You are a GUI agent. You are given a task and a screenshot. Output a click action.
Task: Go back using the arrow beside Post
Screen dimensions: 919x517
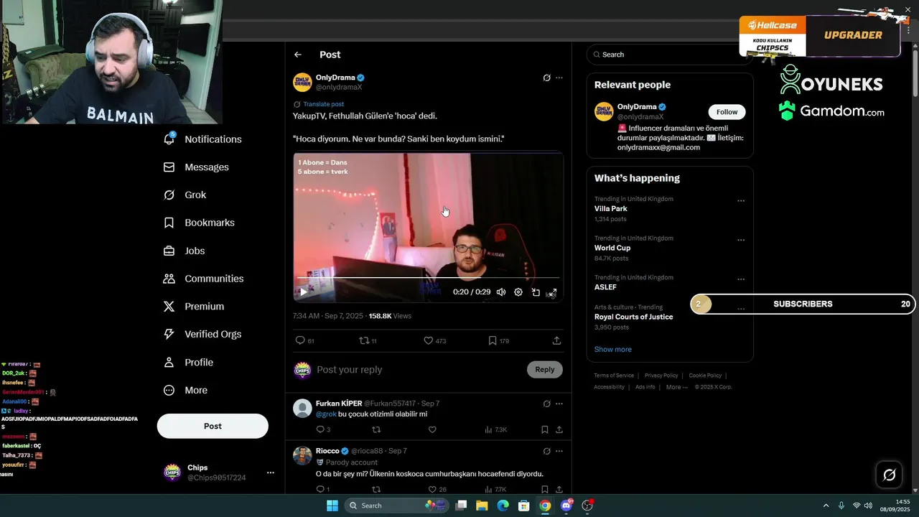click(297, 55)
